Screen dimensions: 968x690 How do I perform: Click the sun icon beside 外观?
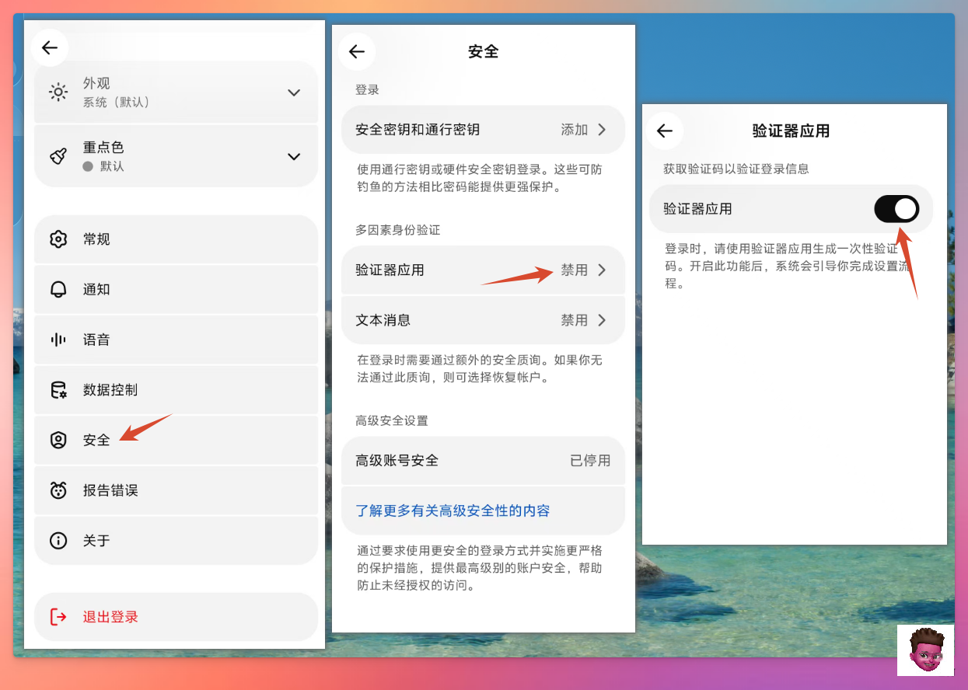(x=58, y=92)
